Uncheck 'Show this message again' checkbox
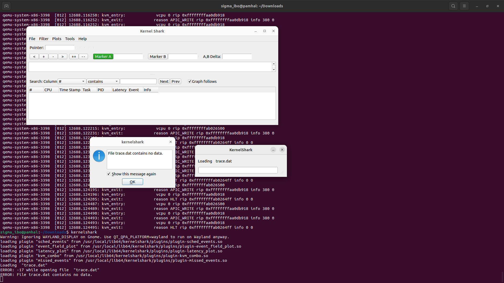Viewport: 504px width, 283px height. pyautogui.click(x=109, y=174)
